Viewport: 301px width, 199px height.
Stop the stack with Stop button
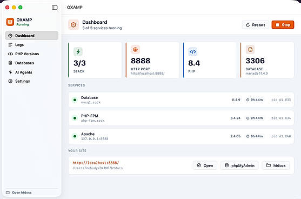pos(283,25)
